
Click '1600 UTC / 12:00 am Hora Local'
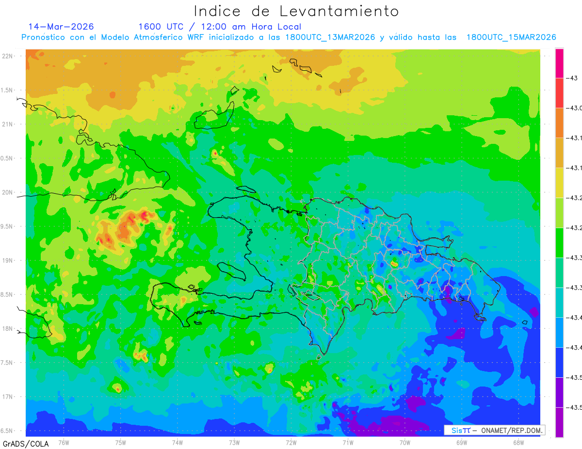click(220, 27)
